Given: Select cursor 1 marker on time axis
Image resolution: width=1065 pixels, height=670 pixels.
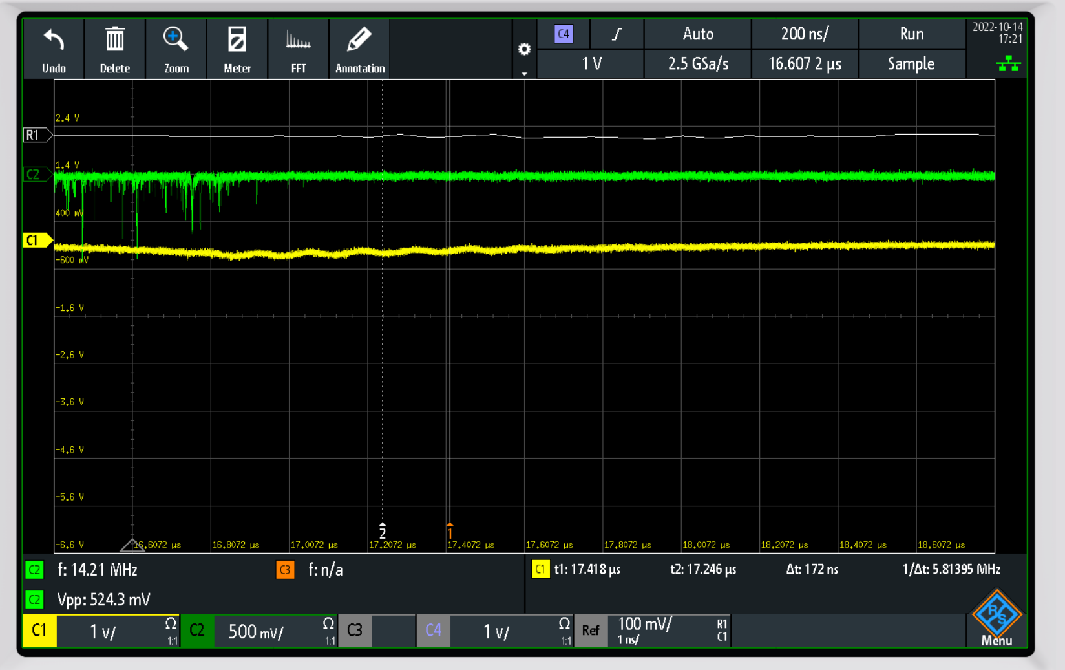Looking at the screenshot, I should (x=450, y=532).
